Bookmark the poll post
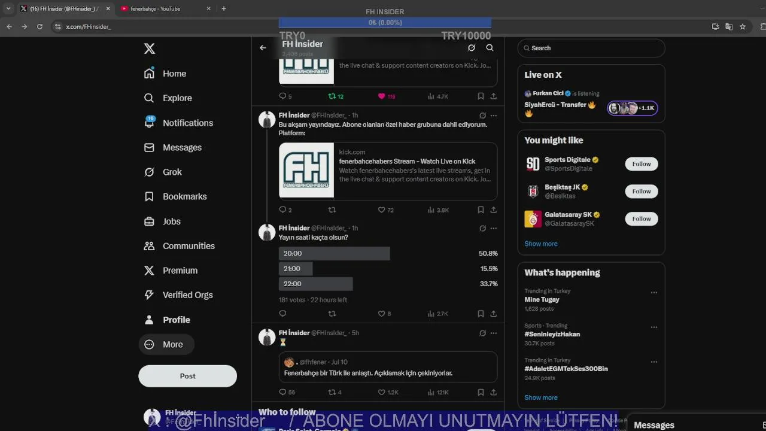Screen dimensions: 766x431 tap(481, 314)
